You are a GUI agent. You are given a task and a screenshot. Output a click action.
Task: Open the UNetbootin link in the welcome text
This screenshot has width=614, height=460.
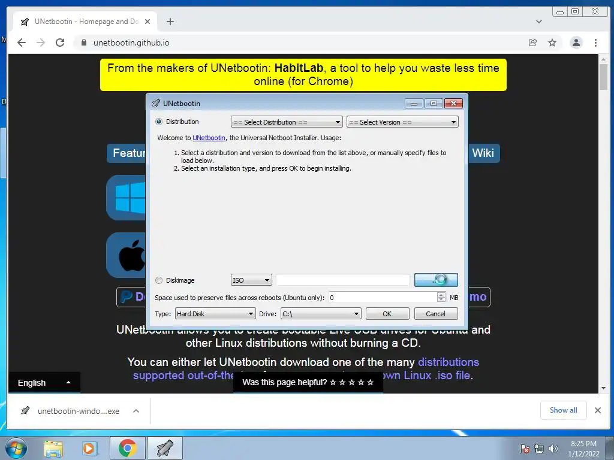209,138
